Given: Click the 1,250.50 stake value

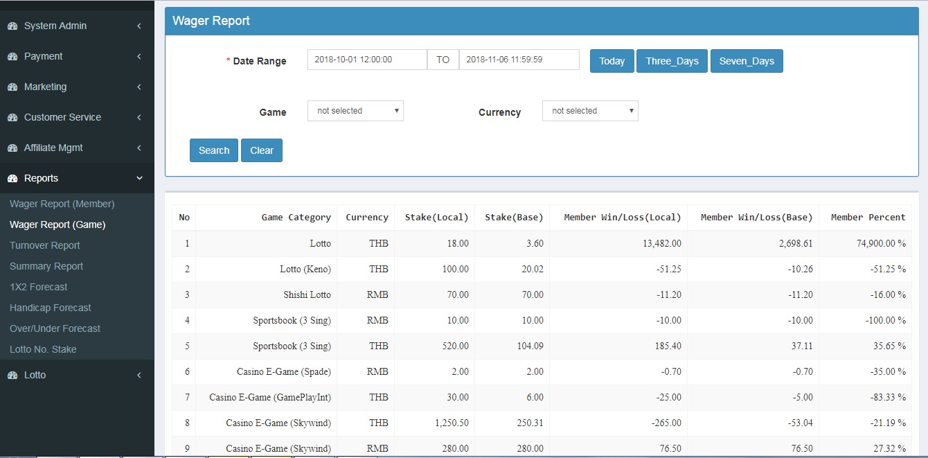Looking at the screenshot, I should pos(451,423).
